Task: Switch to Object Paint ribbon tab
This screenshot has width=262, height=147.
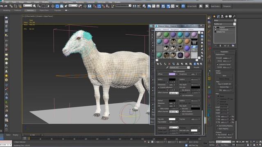Action: pos(44,10)
